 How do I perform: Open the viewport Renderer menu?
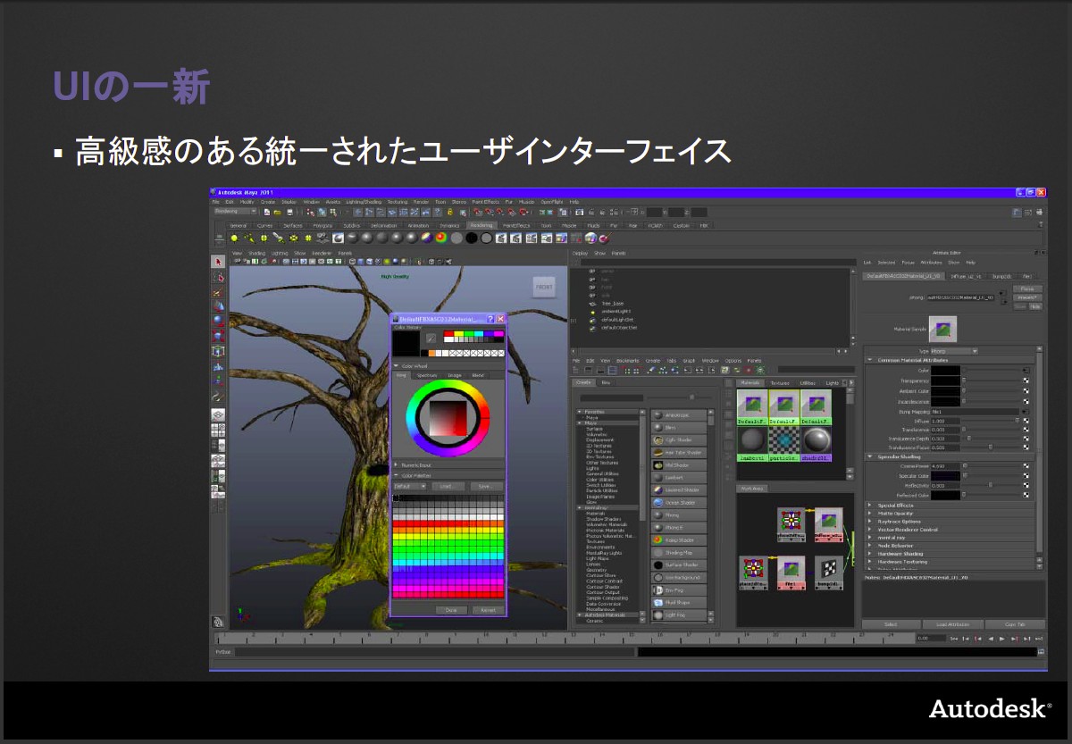point(322,253)
